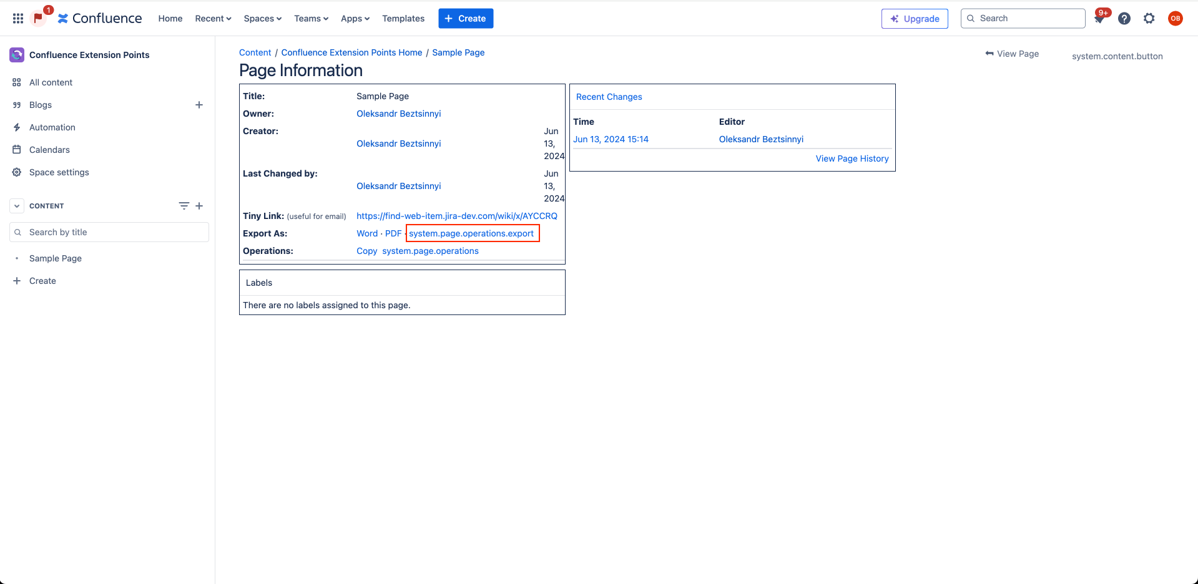
Task: Select Sample Page in content tree
Action: tap(56, 258)
